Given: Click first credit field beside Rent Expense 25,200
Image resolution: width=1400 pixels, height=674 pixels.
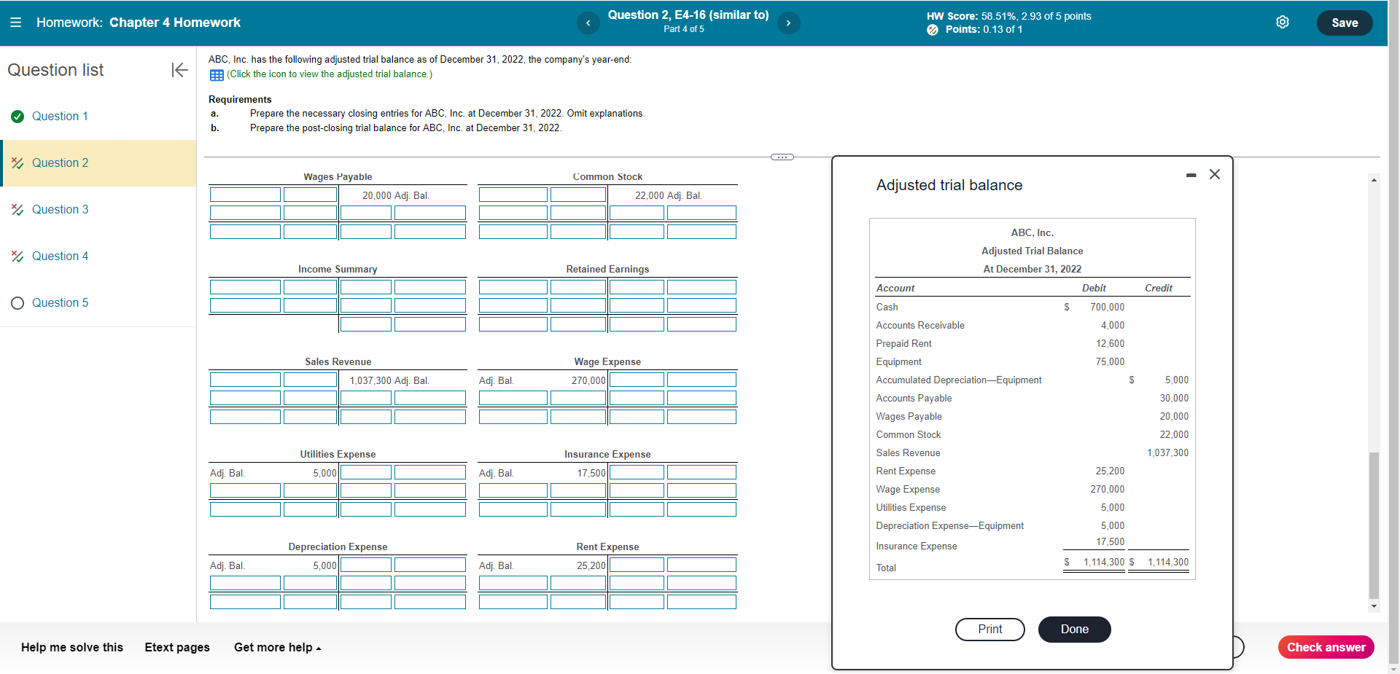Looking at the screenshot, I should click(637, 565).
